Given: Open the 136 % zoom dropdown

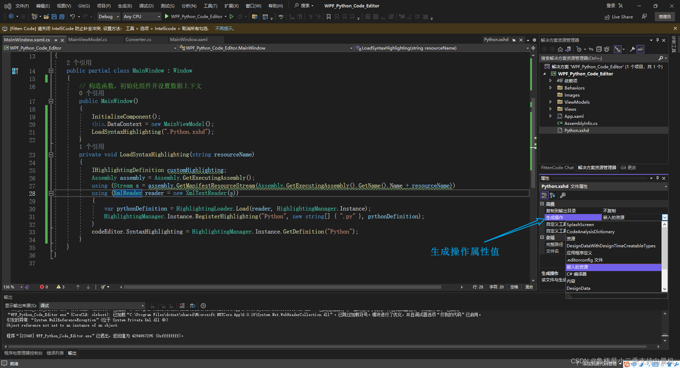Looking at the screenshot, I should click(22, 287).
